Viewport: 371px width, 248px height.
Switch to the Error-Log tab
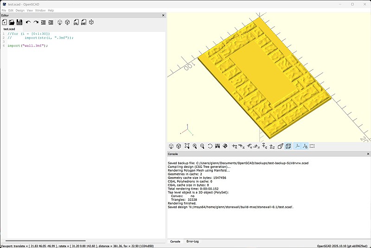point(192,242)
